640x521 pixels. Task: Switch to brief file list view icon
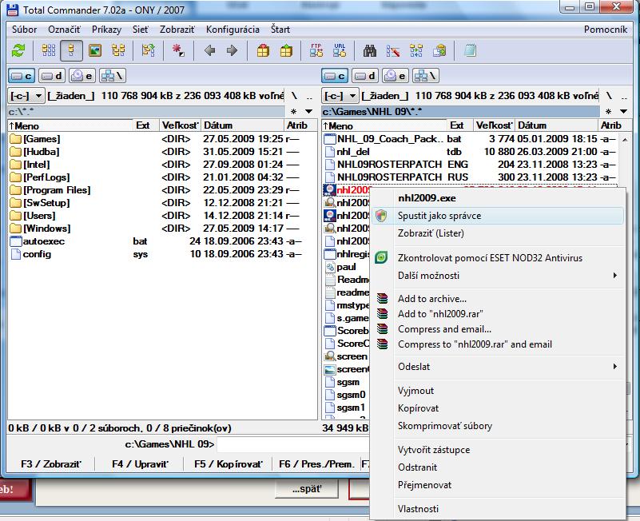49,50
